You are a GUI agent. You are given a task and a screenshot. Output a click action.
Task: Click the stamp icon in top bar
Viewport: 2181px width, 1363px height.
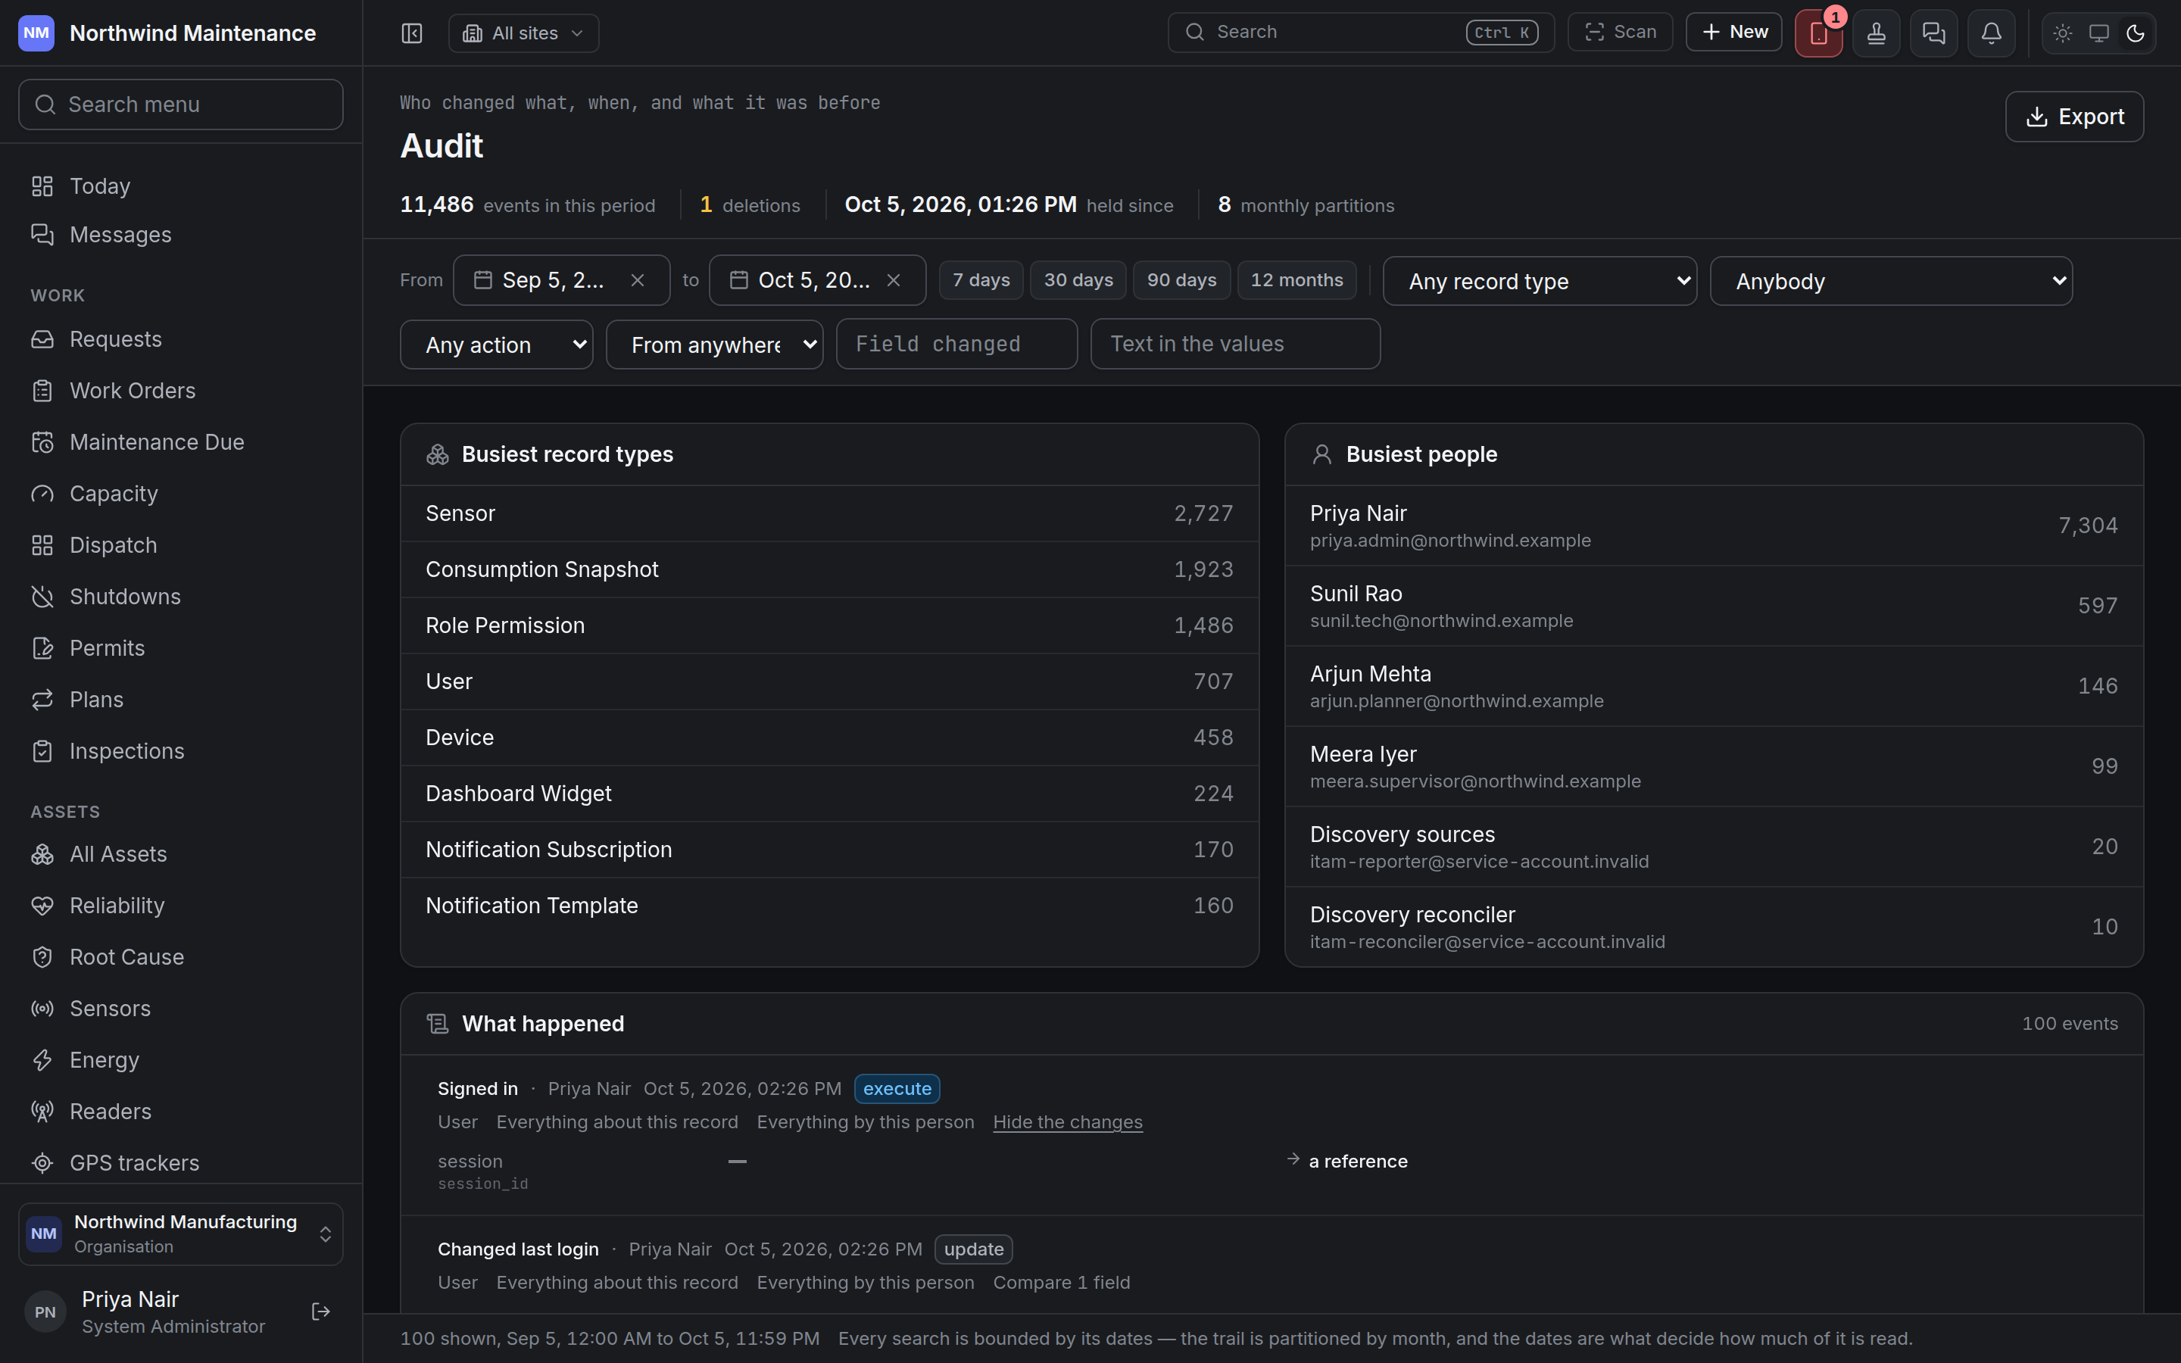point(1877,33)
